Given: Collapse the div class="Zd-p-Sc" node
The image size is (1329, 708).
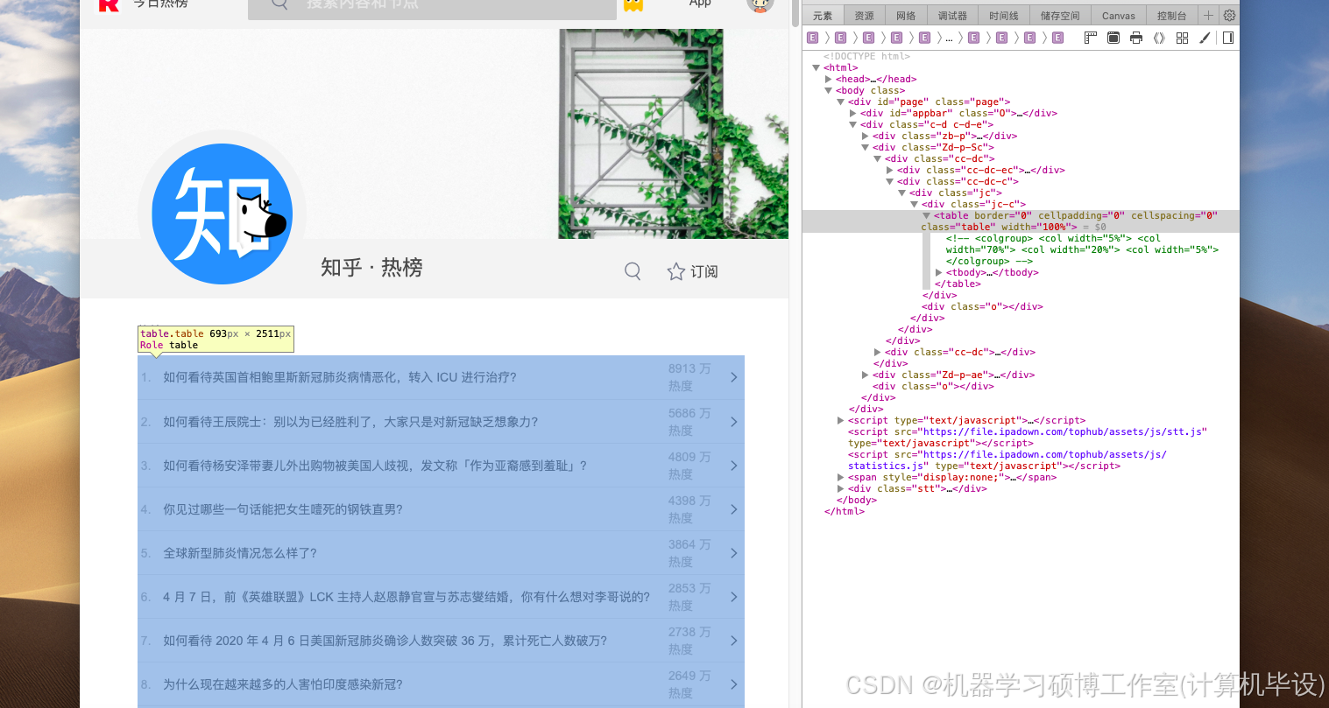Looking at the screenshot, I should (865, 147).
